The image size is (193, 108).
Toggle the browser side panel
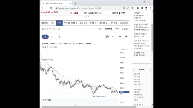[142, 8]
